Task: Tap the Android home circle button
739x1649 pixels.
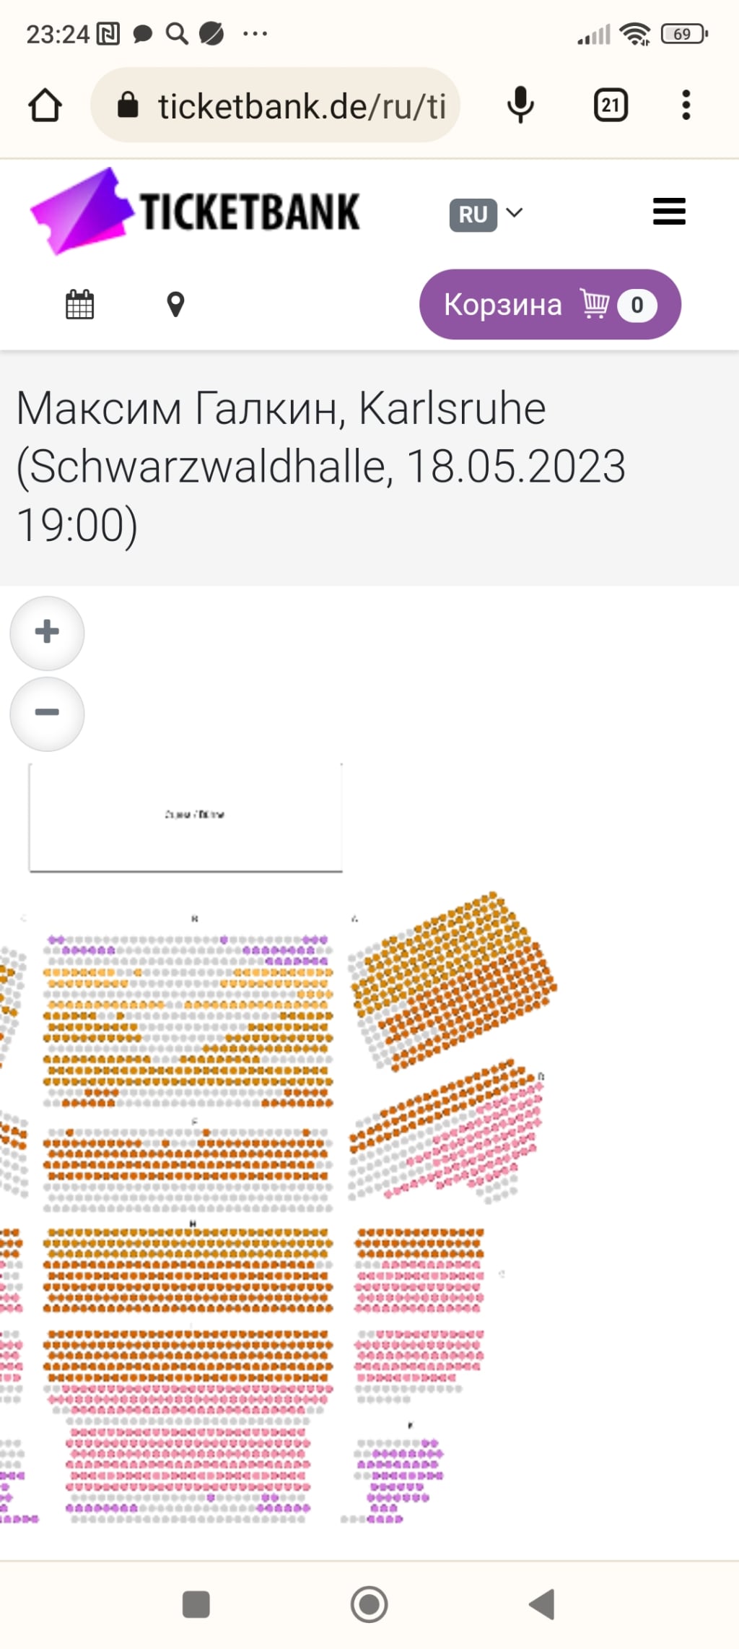Action: coord(369,1604)
